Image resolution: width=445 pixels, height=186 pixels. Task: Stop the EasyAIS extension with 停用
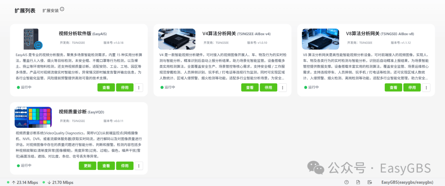pos(124,87)
